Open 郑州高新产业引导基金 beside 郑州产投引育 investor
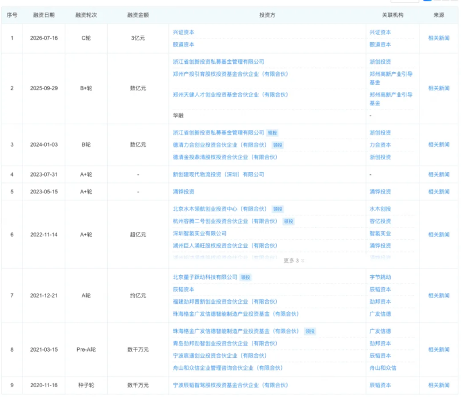 click(391, 78)
